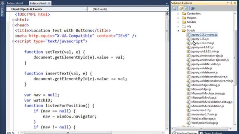239x134 pixels.
Task: Select the Scripts folder icon
Action: 184,31
